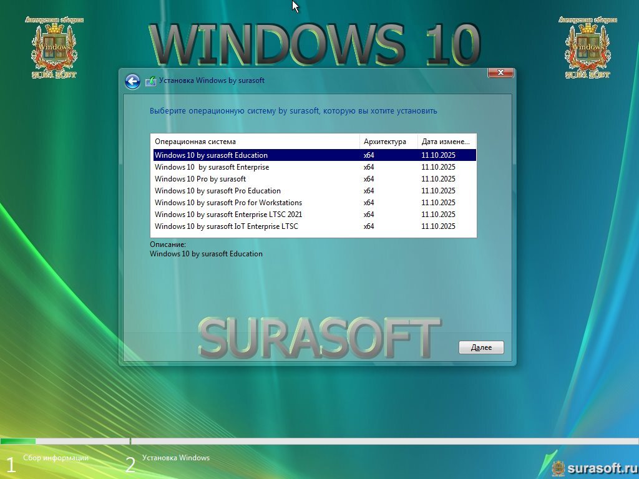Click the Далее button
Viewport: 639px width, 479px height.
pos(481,347)
